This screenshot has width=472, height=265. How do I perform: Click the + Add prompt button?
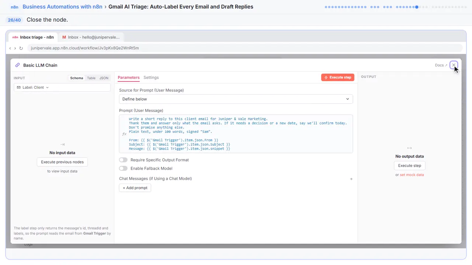[x=135, y=188]
